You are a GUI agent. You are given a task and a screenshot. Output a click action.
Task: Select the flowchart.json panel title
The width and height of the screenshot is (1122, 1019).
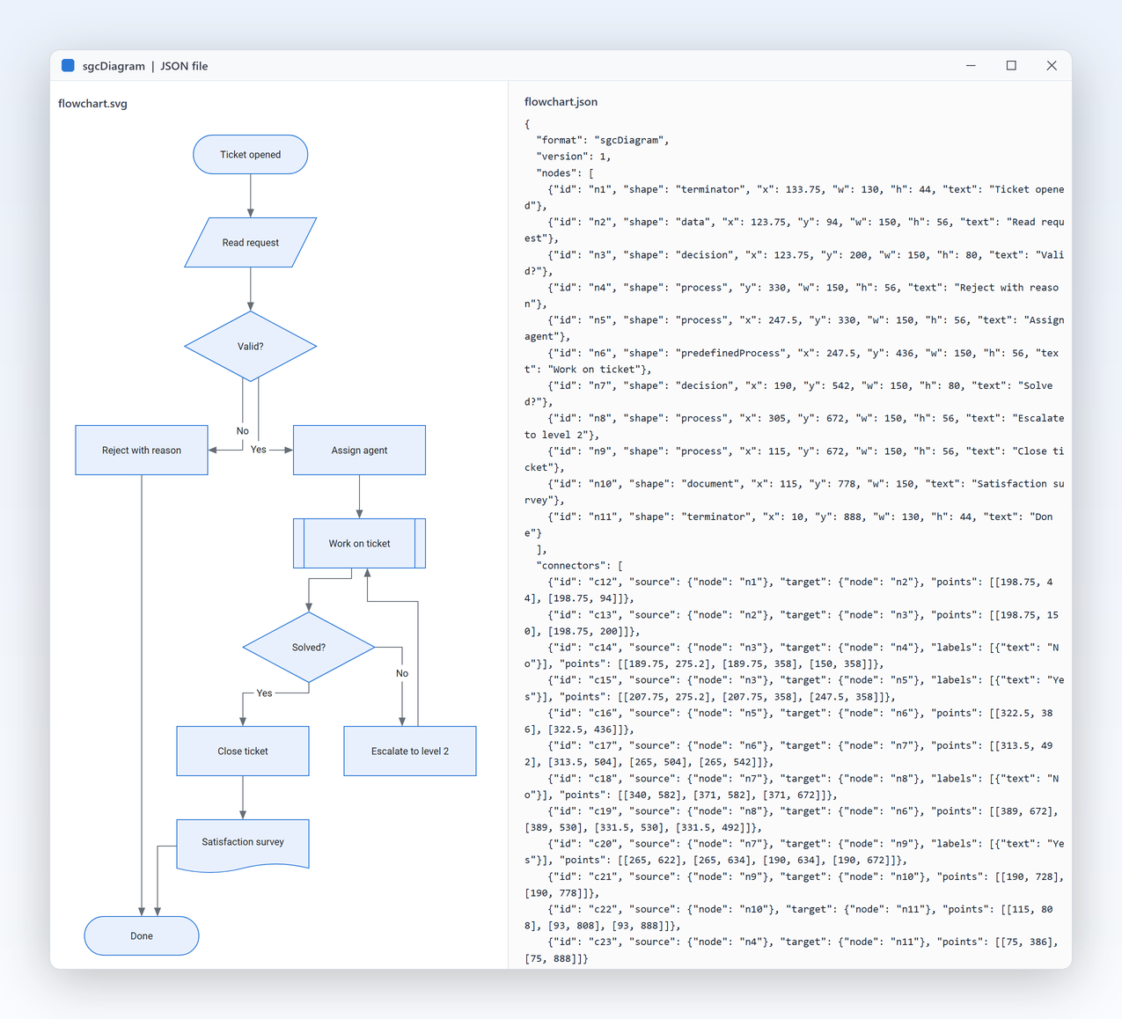click(x=561, y=102)
